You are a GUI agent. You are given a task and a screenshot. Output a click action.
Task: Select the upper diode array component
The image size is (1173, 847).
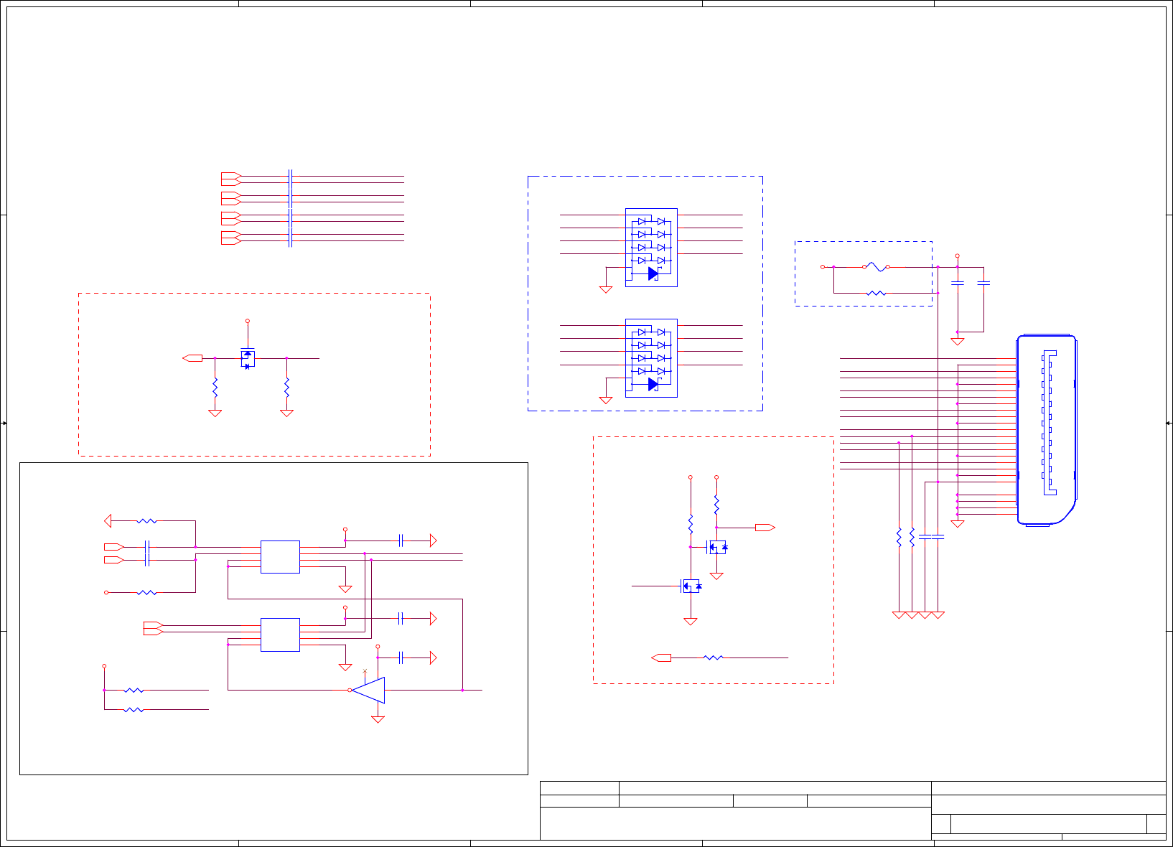pyautogui.click(x=651, y=248)
